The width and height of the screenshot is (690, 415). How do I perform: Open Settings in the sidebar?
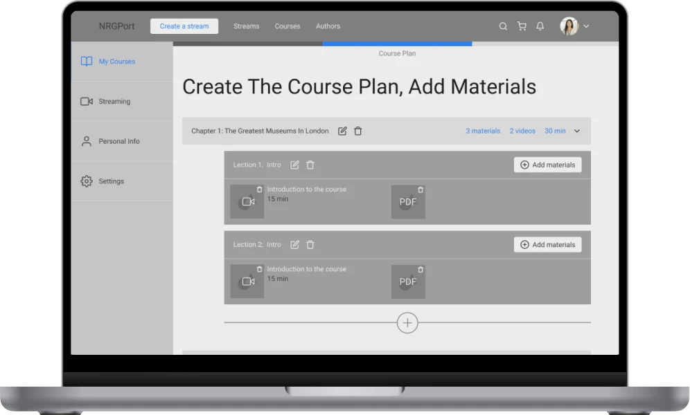(122, 181)
